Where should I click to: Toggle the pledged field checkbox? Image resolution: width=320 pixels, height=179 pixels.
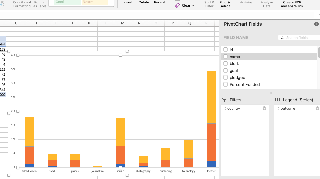226,77
